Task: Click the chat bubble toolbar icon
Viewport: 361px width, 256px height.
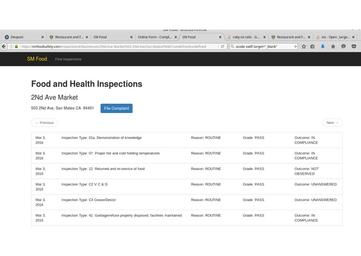Action: (343, 47)
